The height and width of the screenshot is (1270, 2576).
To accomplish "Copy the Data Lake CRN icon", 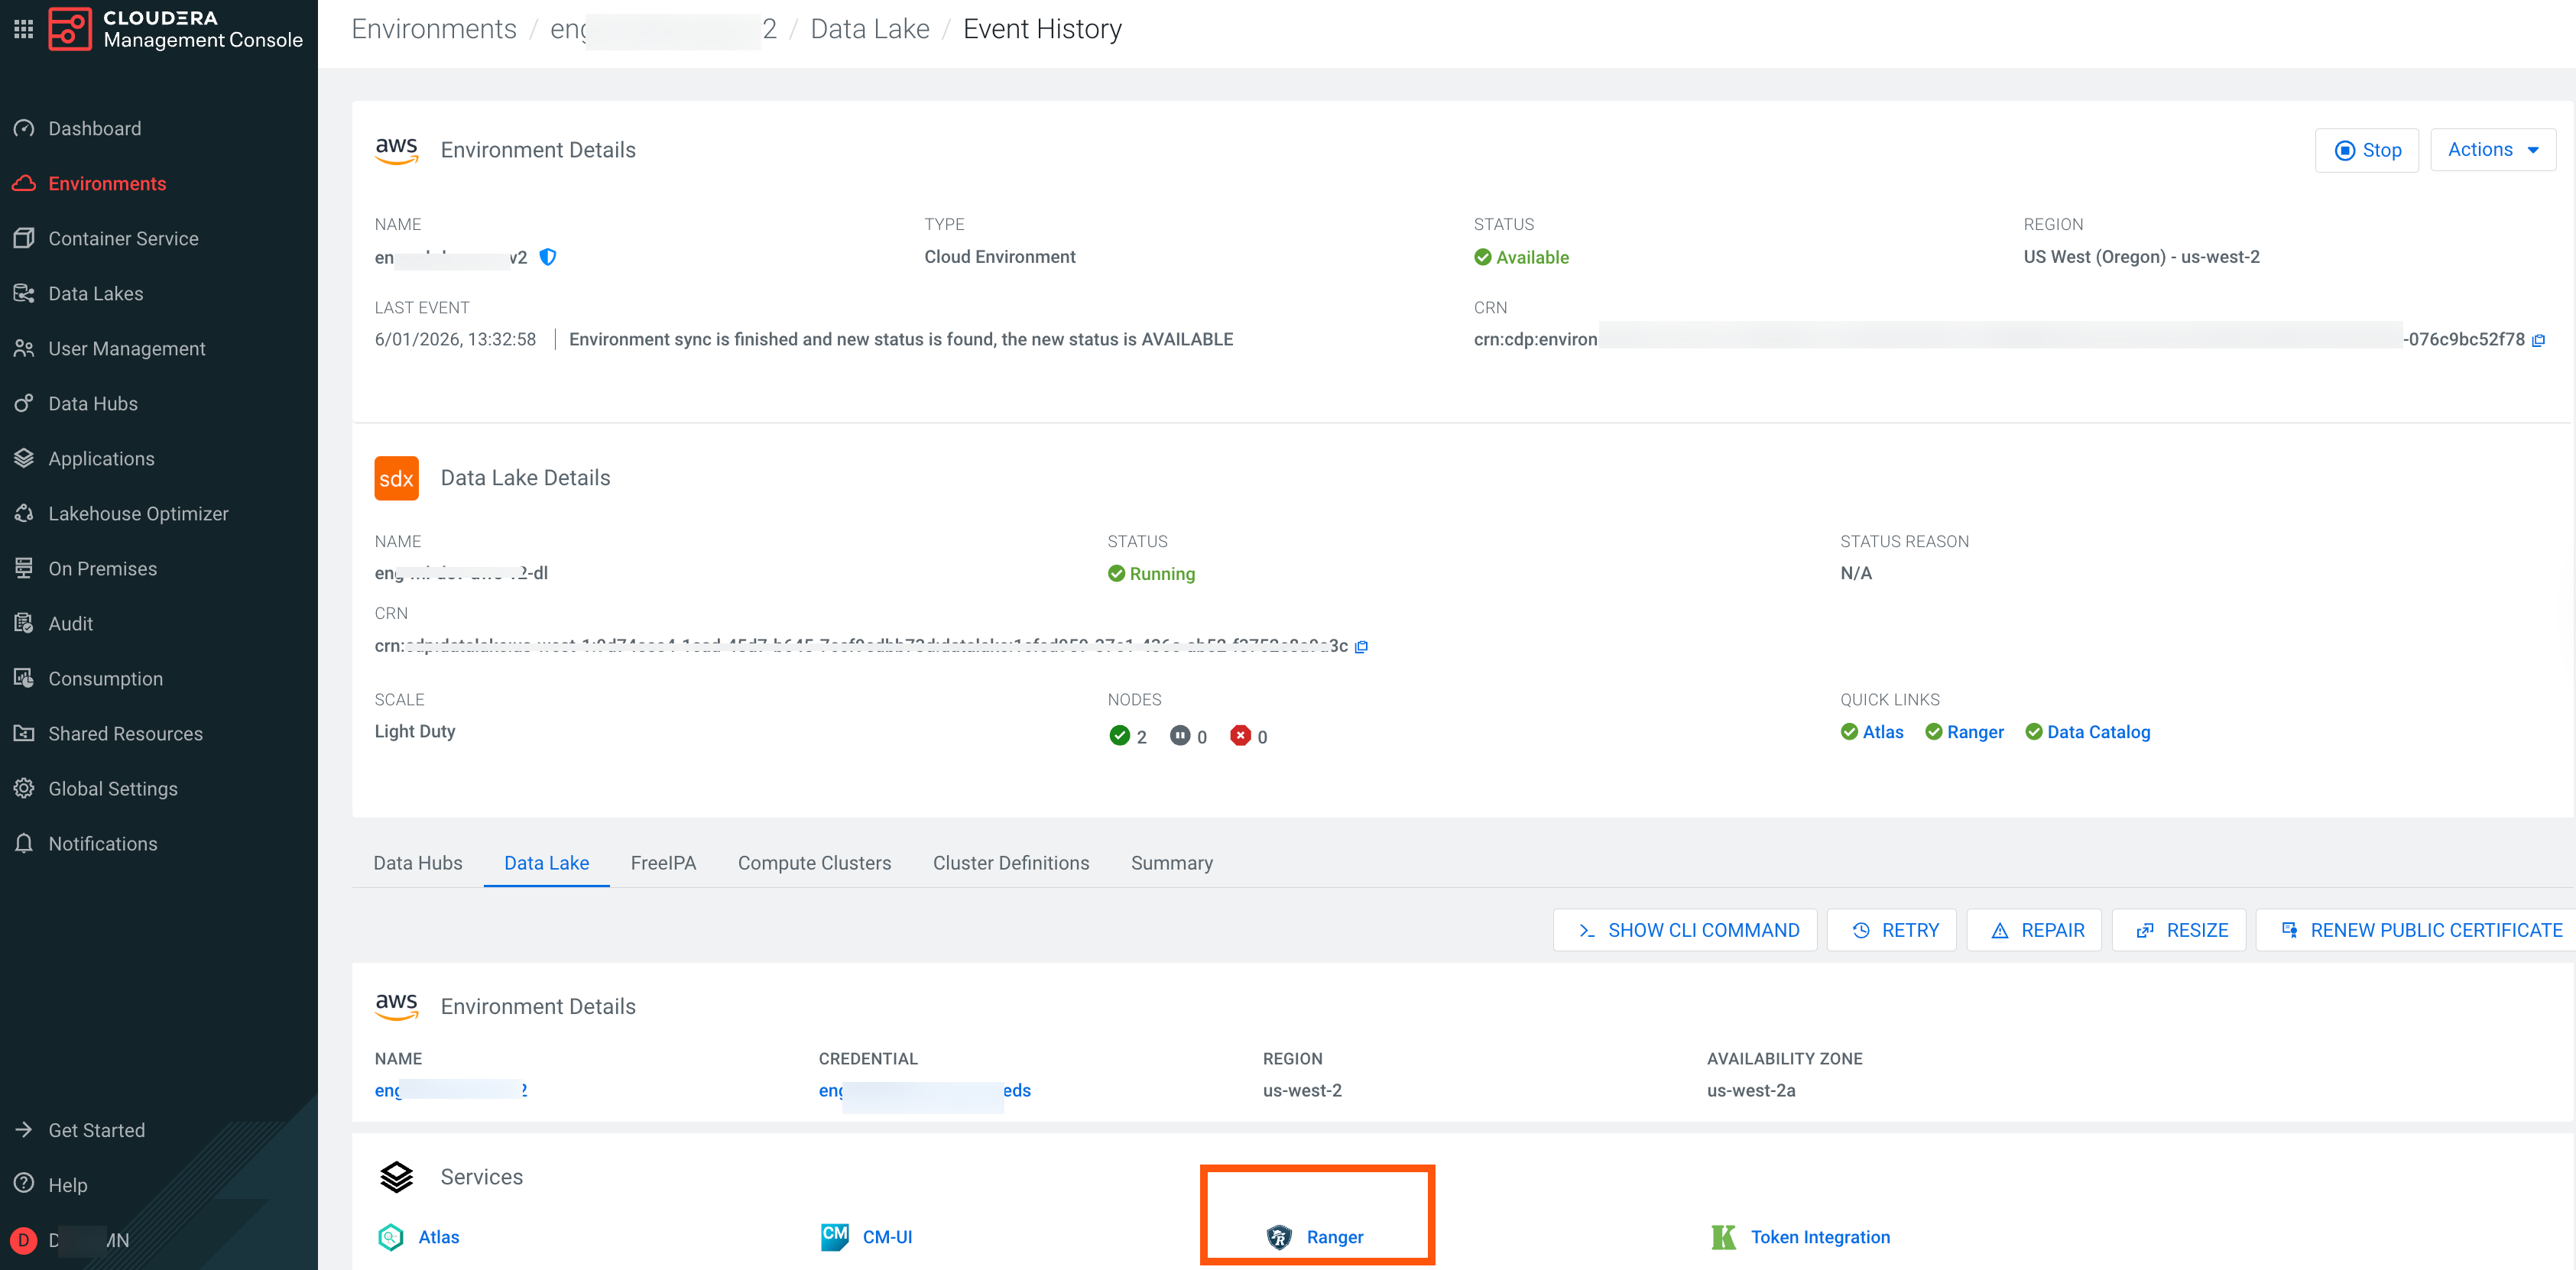I will [1361, 647].
